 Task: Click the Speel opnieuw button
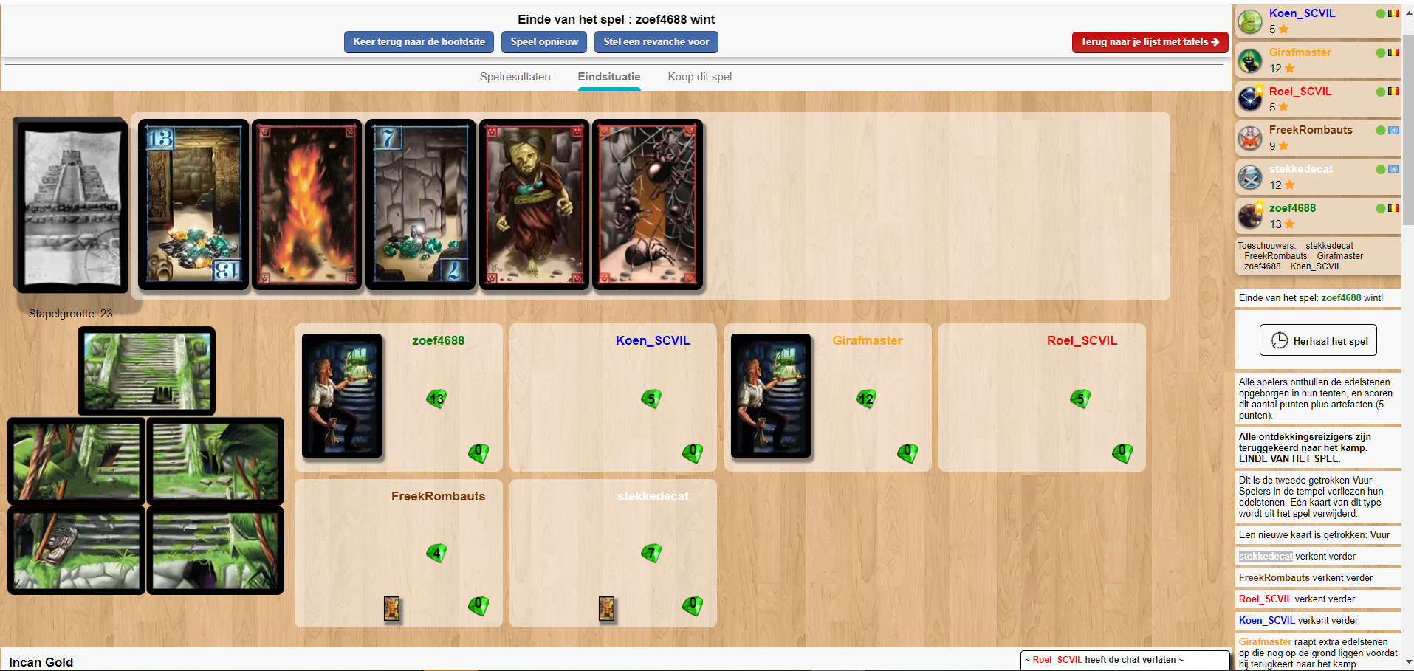coord(544,42)
